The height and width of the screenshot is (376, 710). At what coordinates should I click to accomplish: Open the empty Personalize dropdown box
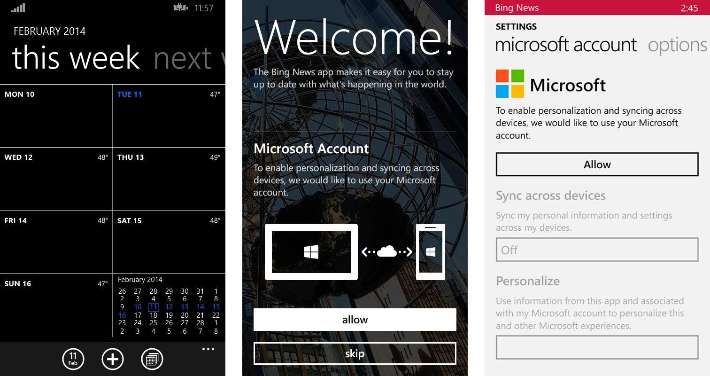(x=597, y=348)
